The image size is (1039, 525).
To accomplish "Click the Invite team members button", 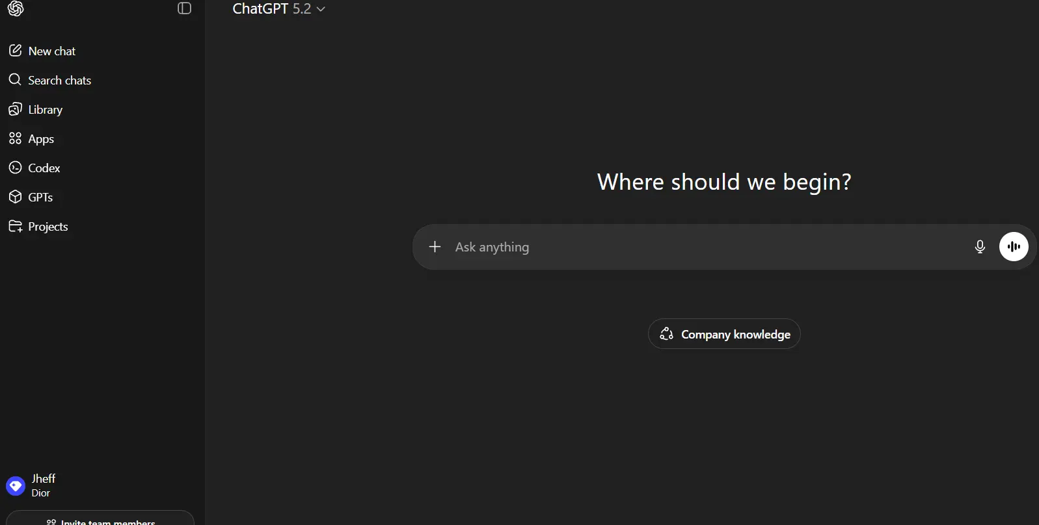I will coord(100,518).
